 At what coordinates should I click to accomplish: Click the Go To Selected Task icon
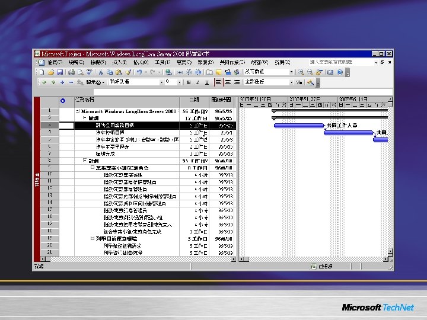(x=319, y=72)
